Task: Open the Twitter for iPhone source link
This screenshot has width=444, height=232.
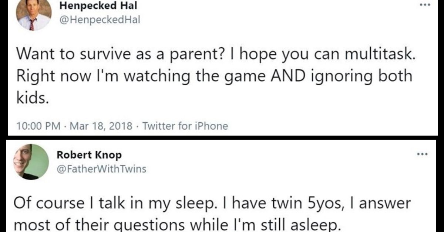Action: [x=185, y=126]
